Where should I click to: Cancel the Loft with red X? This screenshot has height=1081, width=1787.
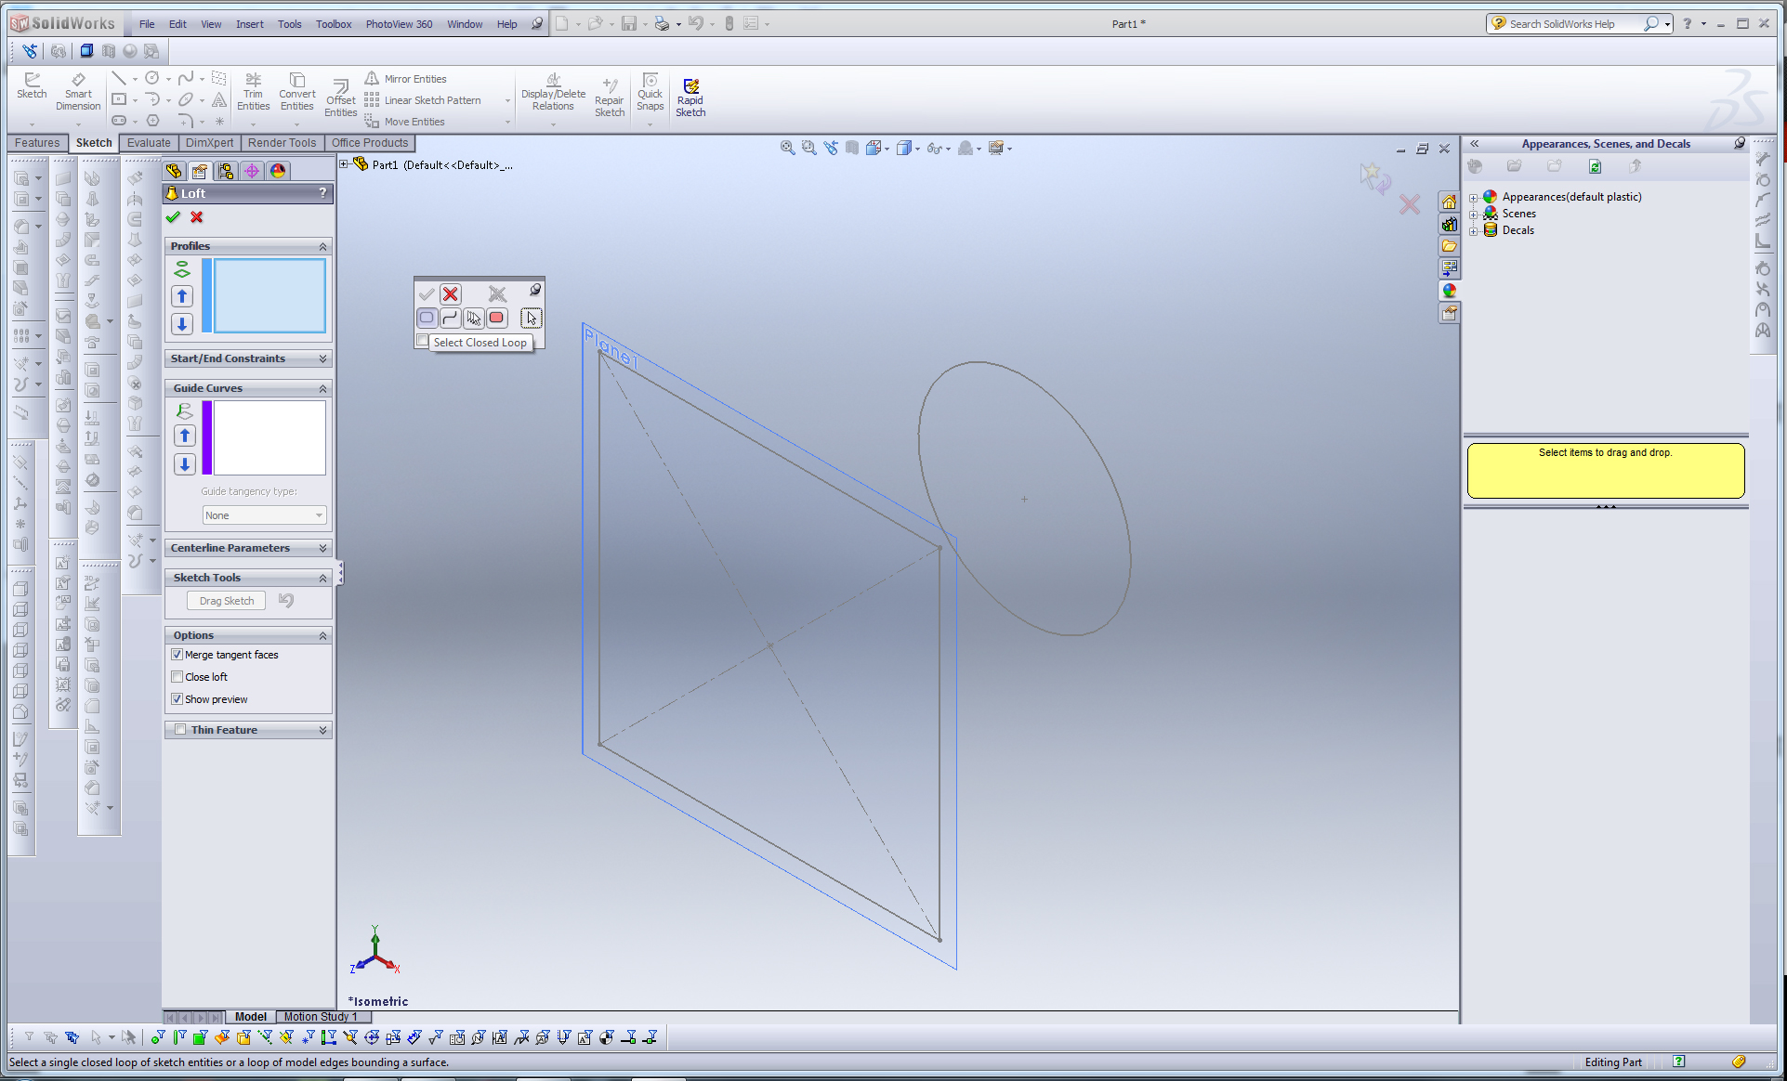[x=197, y=217]
